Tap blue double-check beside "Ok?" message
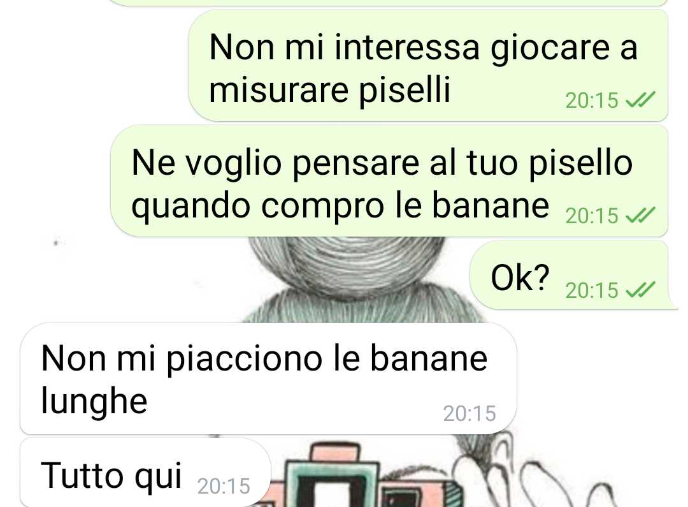This screenshot has height=507, width=688. (x=640, y=290)
